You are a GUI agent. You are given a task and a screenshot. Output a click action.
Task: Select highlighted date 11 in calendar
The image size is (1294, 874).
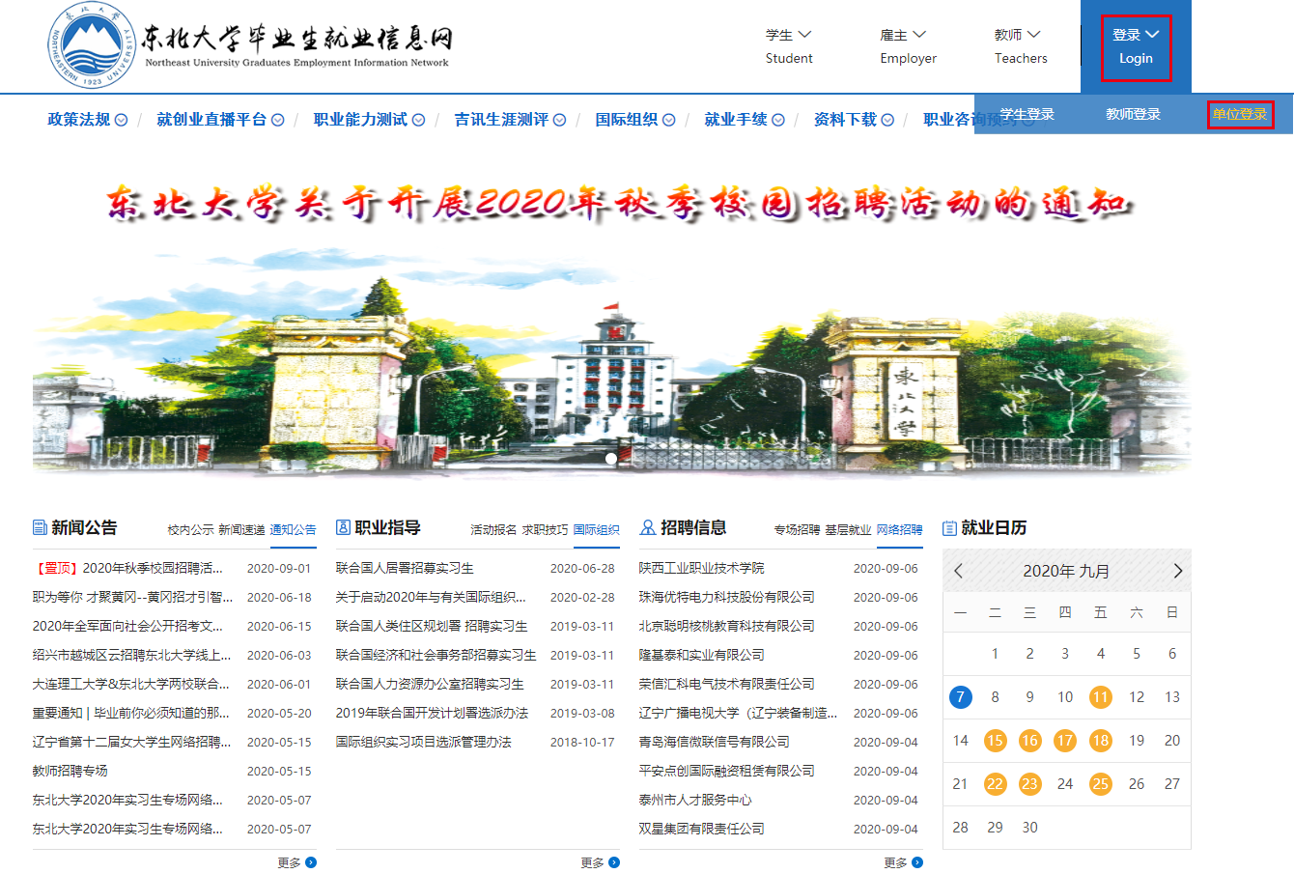click(1100, 697)
